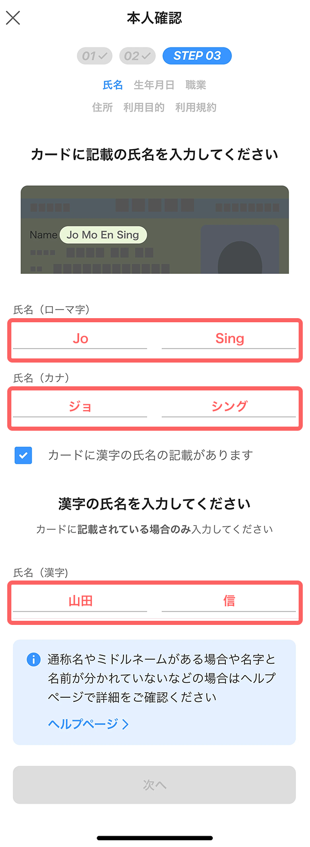Select the 住所 section tab
Image resolution: width=310 pixels, height=847 pixels.
tap(102, 107)
